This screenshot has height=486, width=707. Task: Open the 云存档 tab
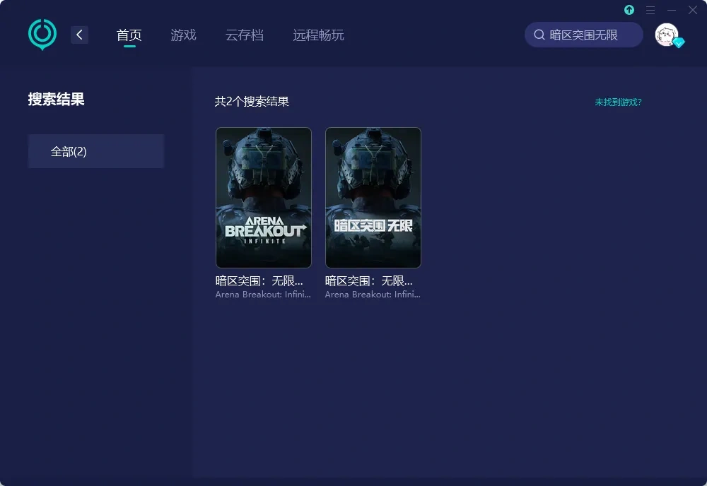point(245,34)
